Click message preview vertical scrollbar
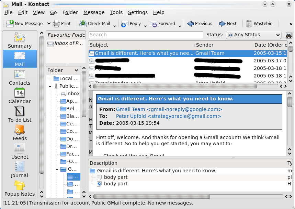The width and height of the screenshot is (295, 209). [290, 102]
